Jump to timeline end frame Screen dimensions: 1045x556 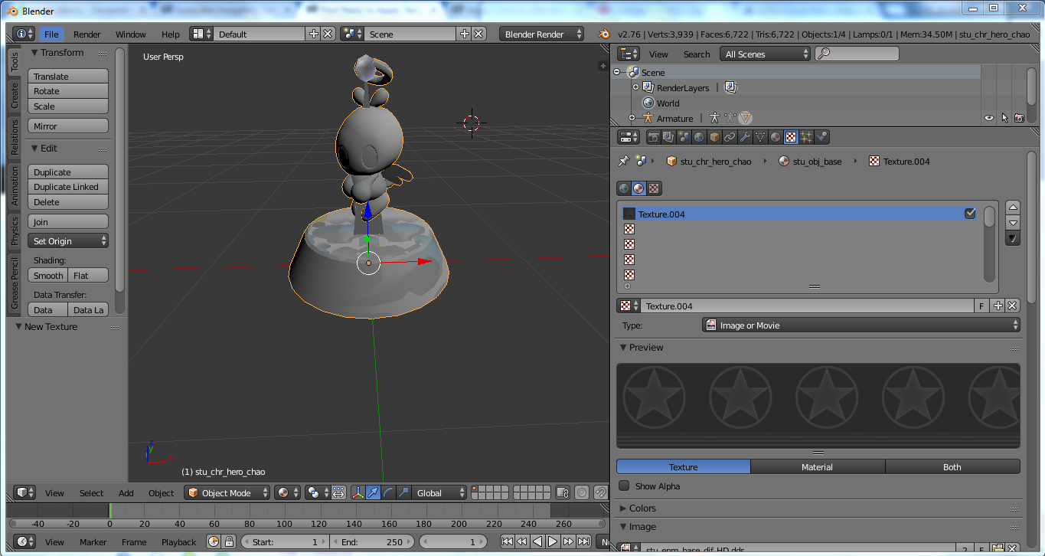[x=583, y=541]
